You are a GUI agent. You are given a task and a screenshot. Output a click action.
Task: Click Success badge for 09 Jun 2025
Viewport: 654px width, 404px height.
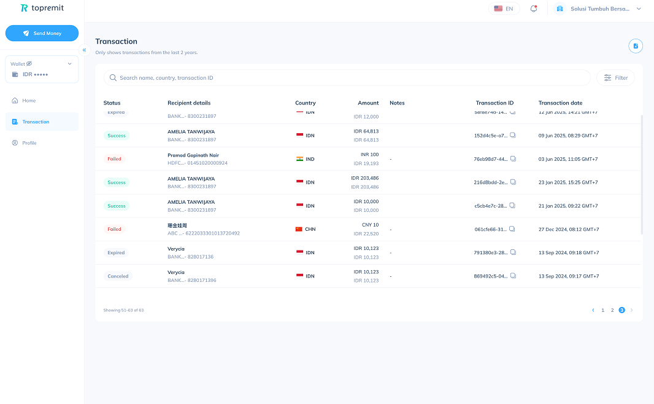click(117, 136)
